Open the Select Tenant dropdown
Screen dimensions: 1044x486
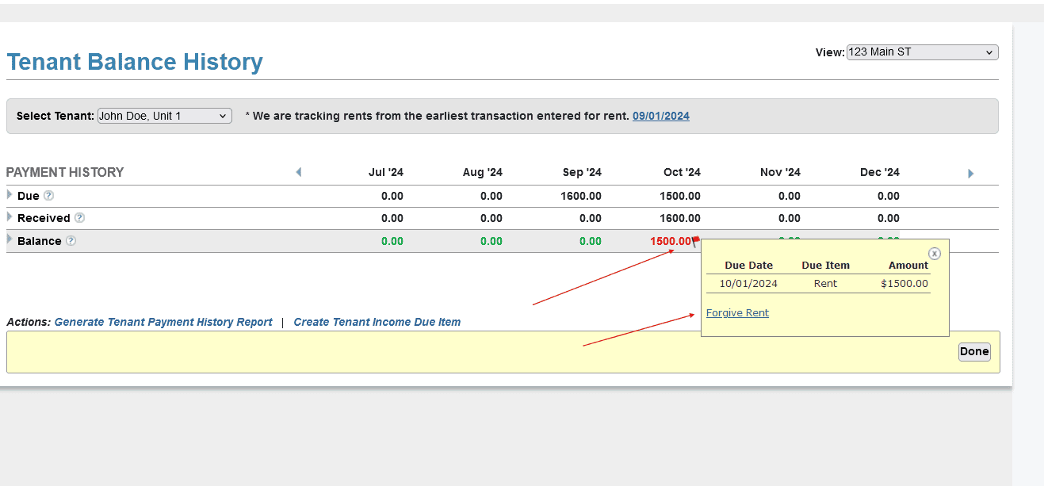164,116
